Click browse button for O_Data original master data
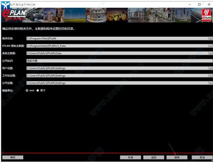 (x=211, y=46)
